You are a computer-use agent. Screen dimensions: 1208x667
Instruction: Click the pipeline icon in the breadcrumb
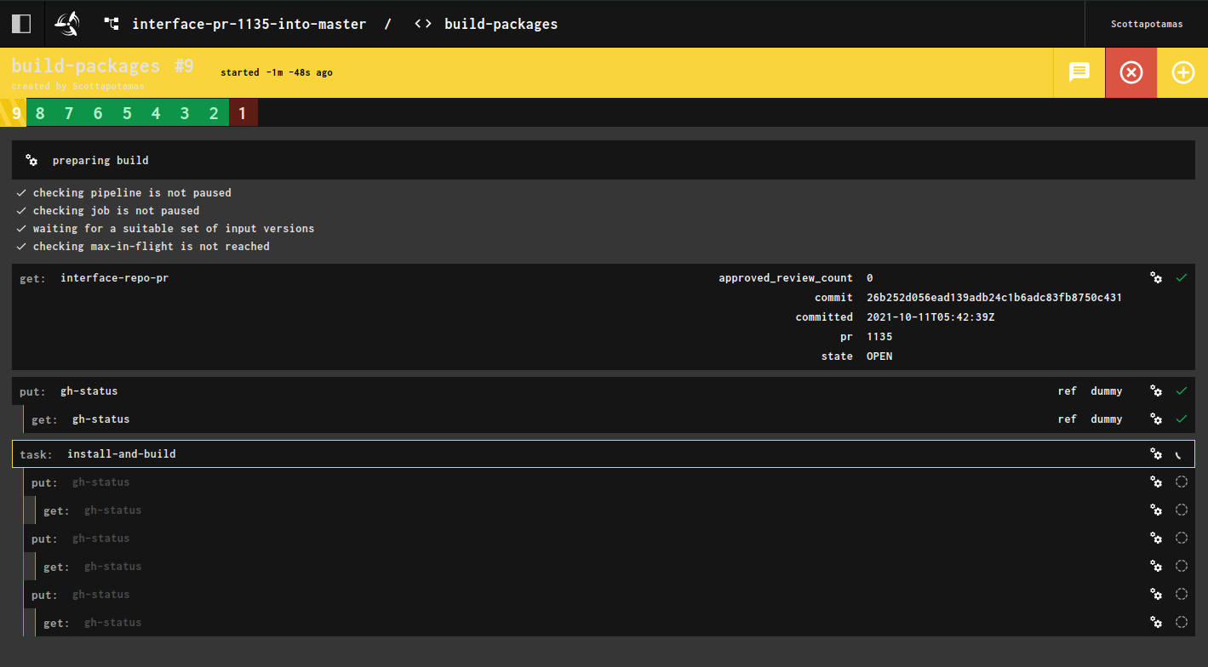(x=111, y=23)
